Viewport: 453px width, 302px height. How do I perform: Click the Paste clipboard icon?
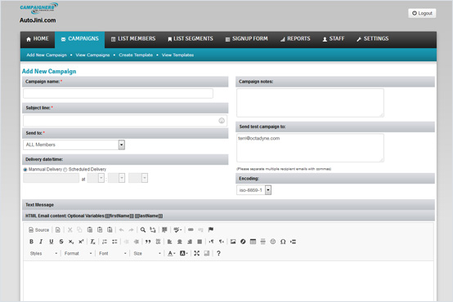[x=90, y=230]
